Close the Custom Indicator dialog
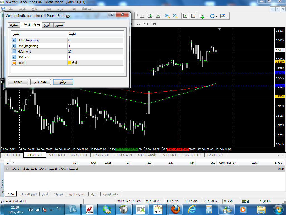 click(122, 14)
